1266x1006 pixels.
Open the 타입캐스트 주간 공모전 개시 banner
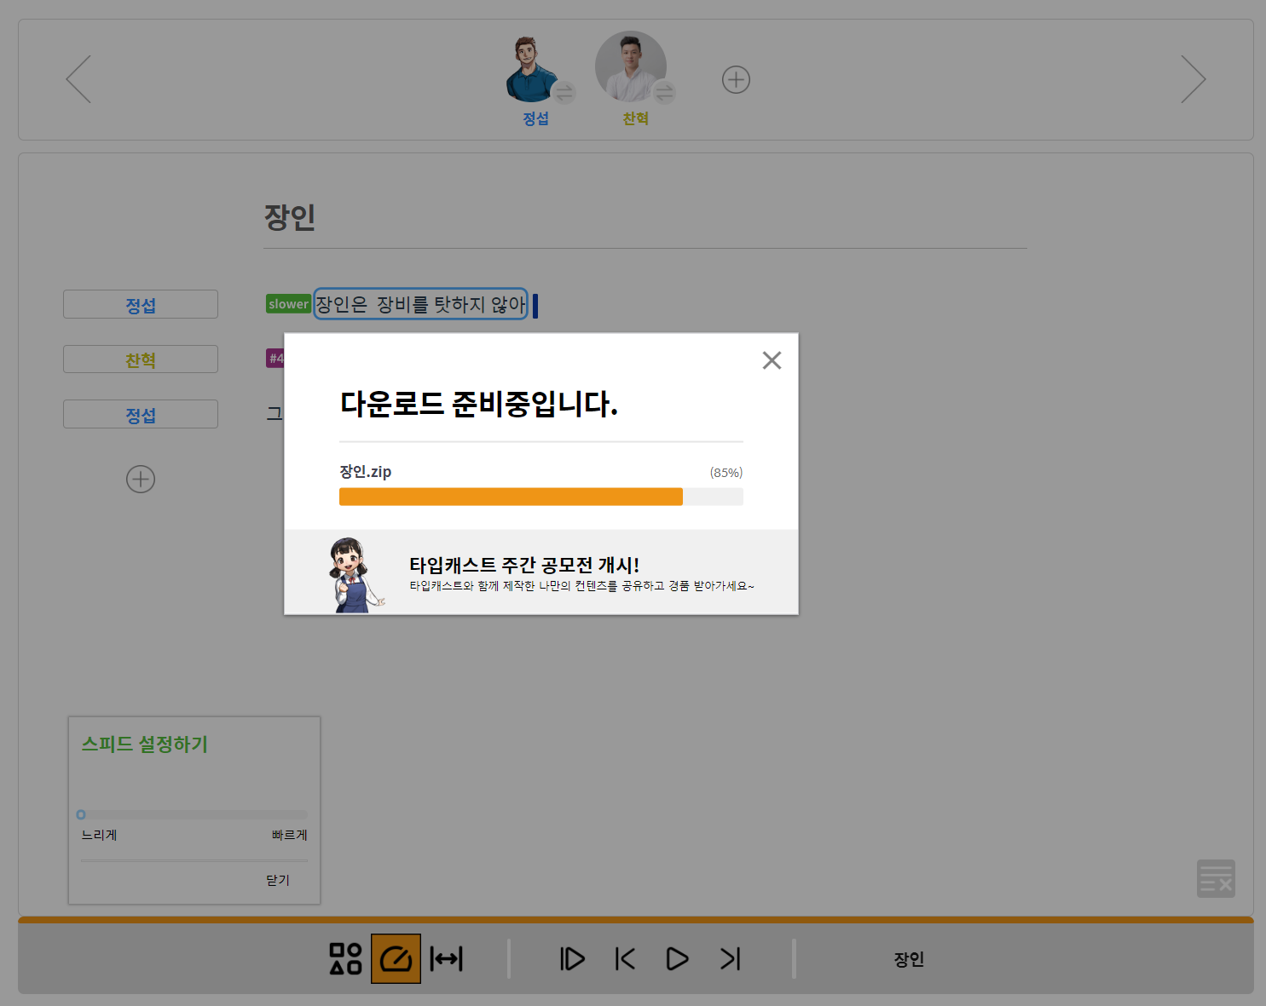click(x=541, y=572)
